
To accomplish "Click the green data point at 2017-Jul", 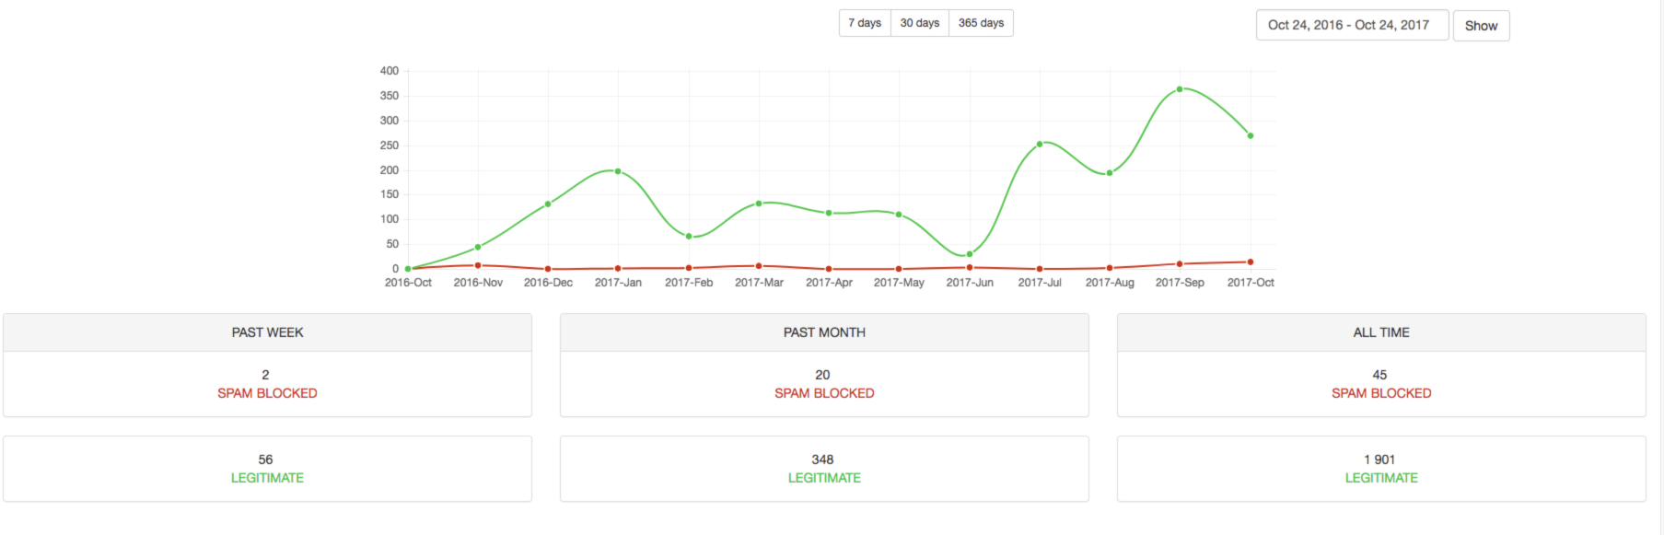I will (1040, 144).
